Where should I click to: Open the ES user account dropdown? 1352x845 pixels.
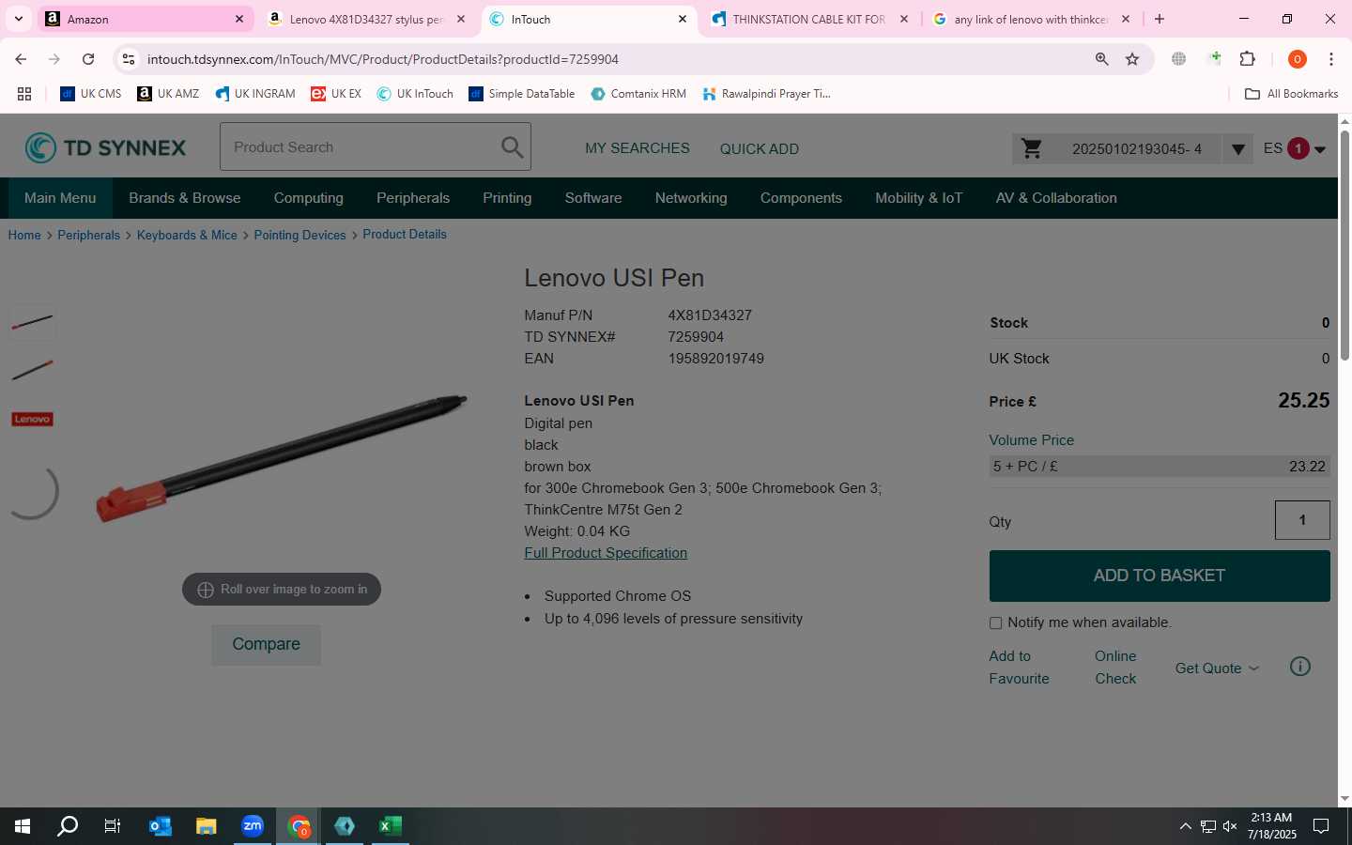[1295, 148]
